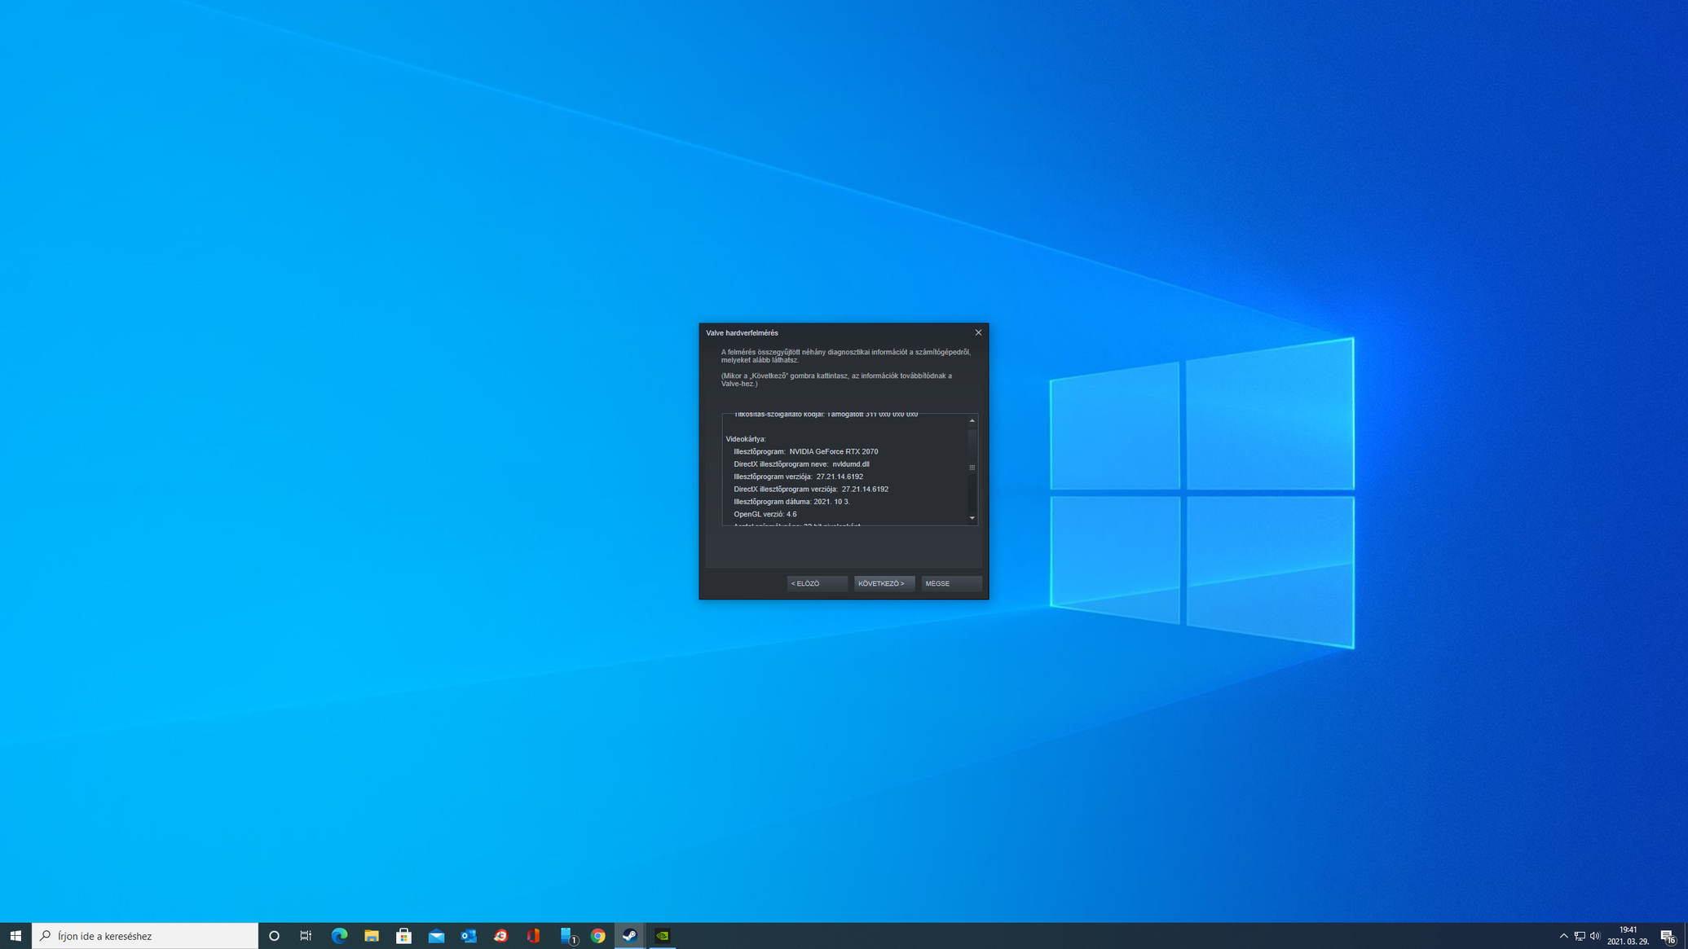The height and width of the screenshot is (949, 1688).
Task: Open the clock and calendar flyout
Action: pos(1629,936)
